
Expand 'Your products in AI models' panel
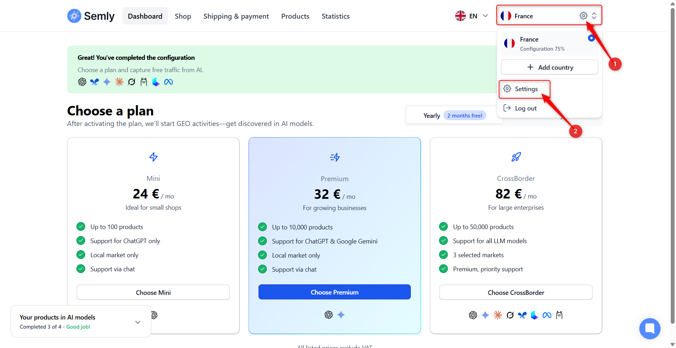[138, 322]
